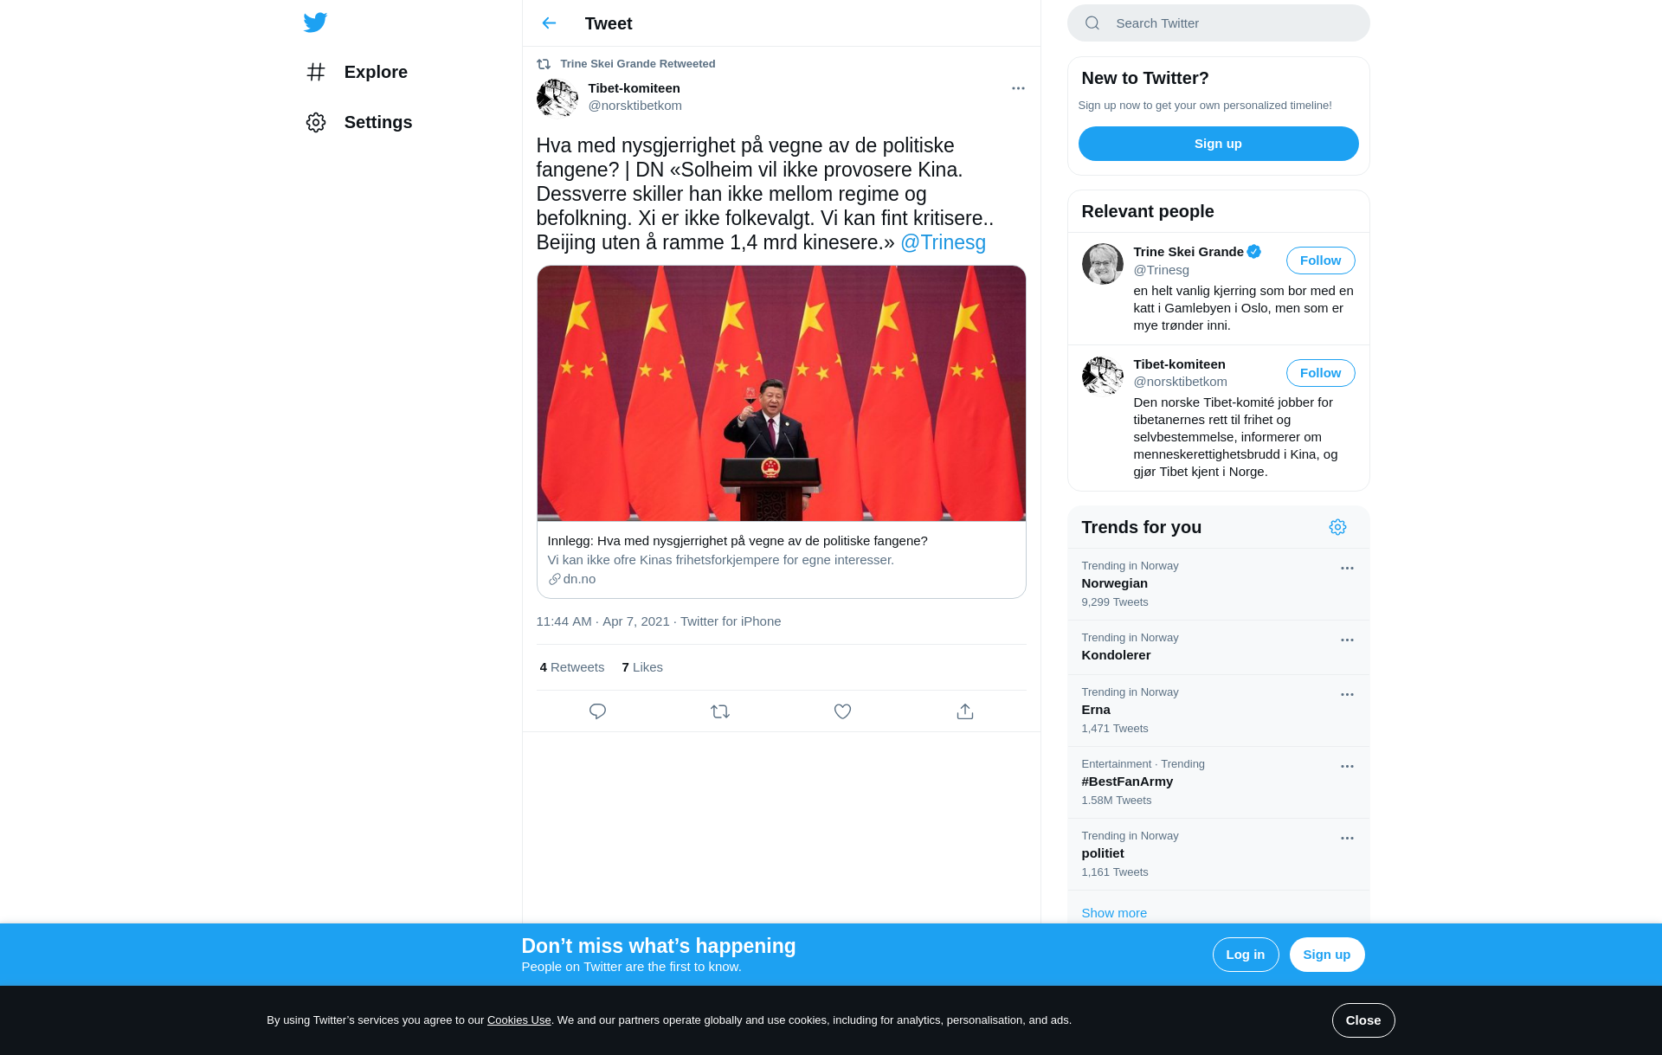Follow Tibet-komiteen in Relevant people
The width and height of the screenshot is (1662, 1055).
click(1320, 373)
